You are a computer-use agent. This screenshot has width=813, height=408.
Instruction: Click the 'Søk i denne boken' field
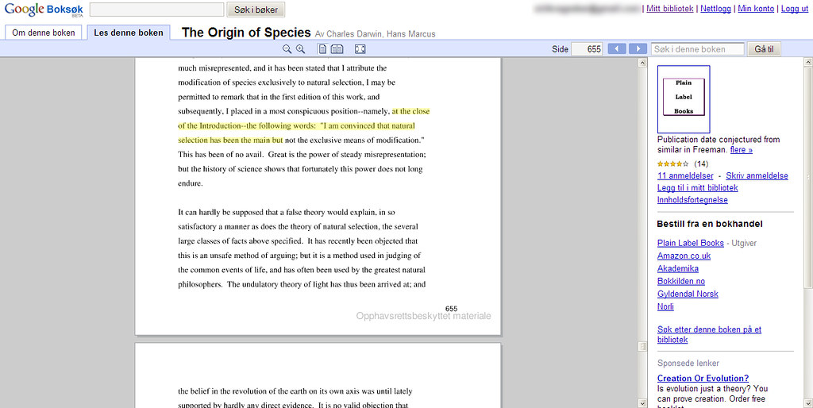(697, 49)
